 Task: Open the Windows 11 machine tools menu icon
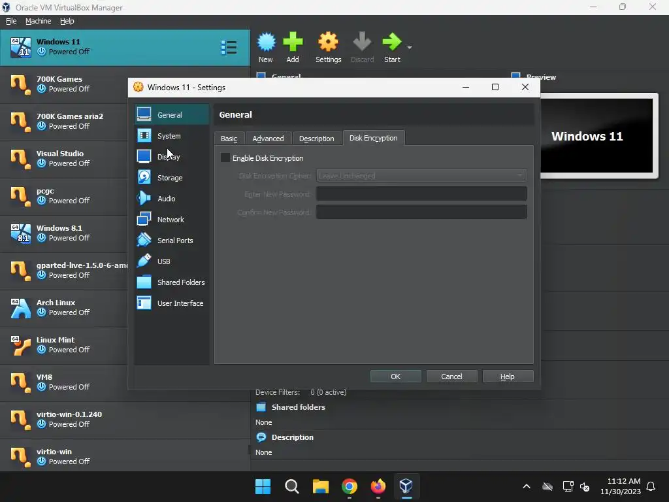pos(229,47)
